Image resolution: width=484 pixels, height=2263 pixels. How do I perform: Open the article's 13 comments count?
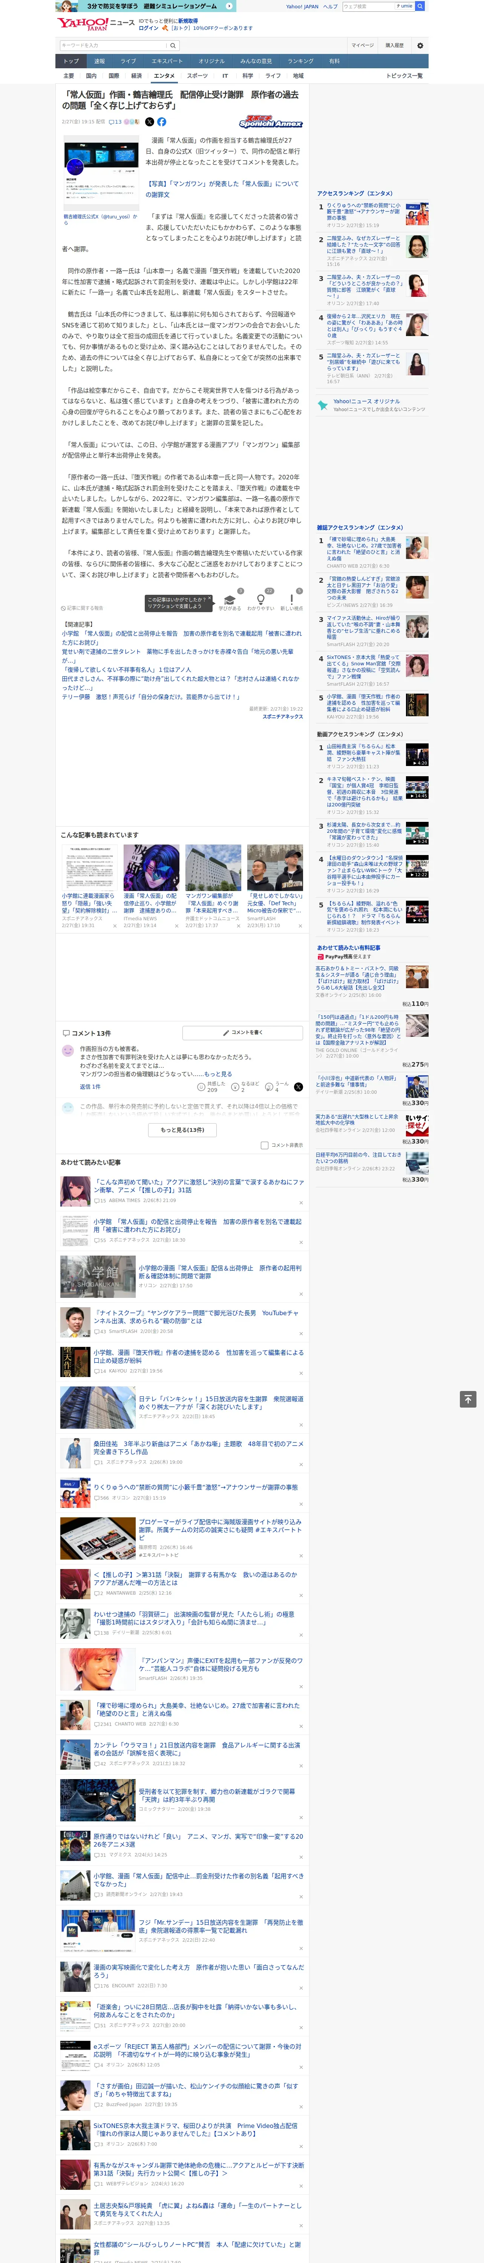tap(115, 122)
